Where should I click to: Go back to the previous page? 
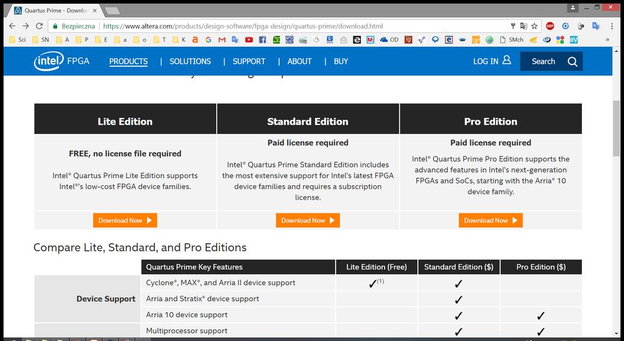12,26
